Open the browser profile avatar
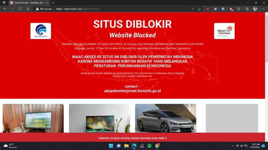 point(255,9)
